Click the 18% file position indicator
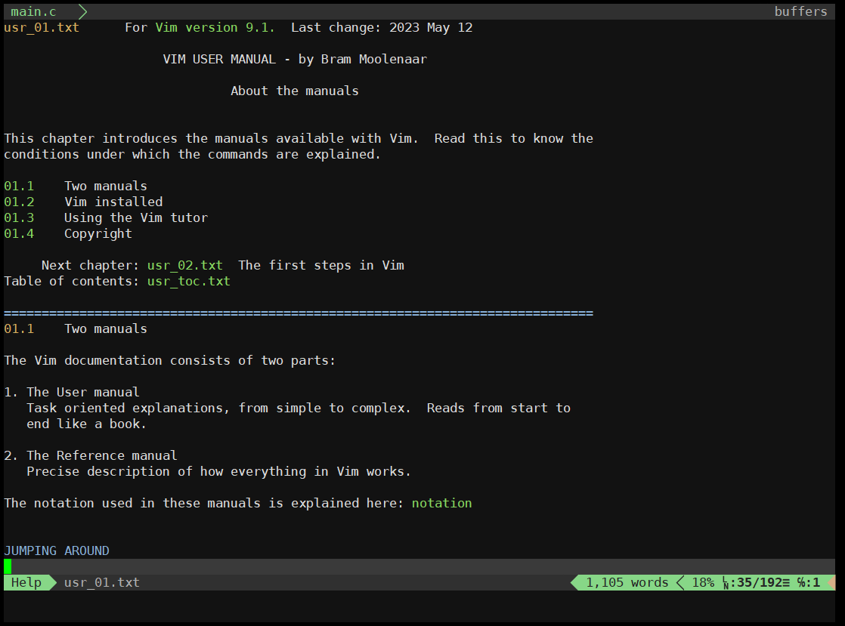 pyautogui.click(x=703, y=582)
